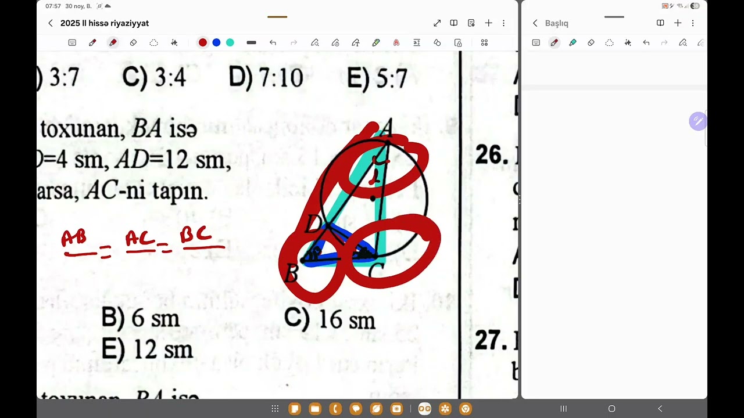Open Chrome from taskbar
744x418 pixels.
click(465, 409)
